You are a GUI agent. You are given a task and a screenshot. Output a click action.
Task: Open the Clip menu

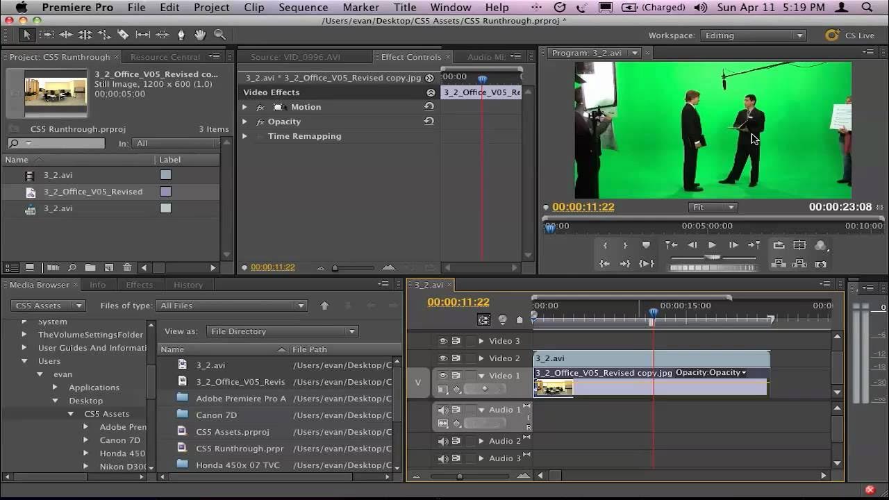(x=254, y=8)
